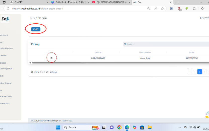Open Transaksi sidebar item
Viewport: 209px width, 131px height.
pyautogui.click(x=3, y=55)
